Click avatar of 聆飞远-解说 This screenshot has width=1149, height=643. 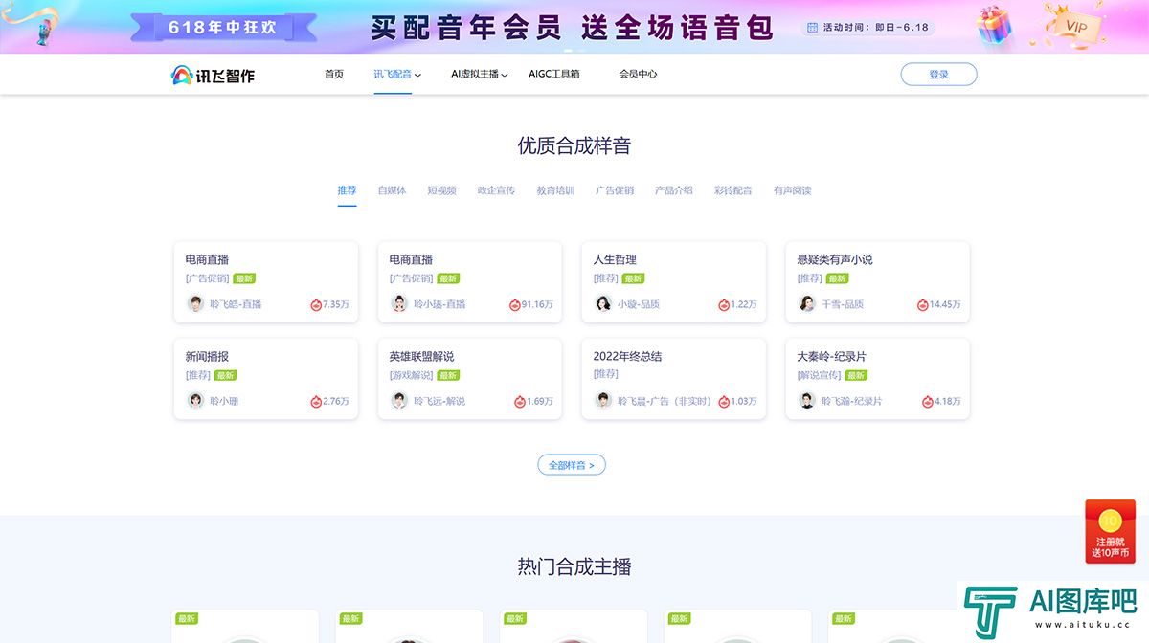pyautogui.click(x=399, y=400)
